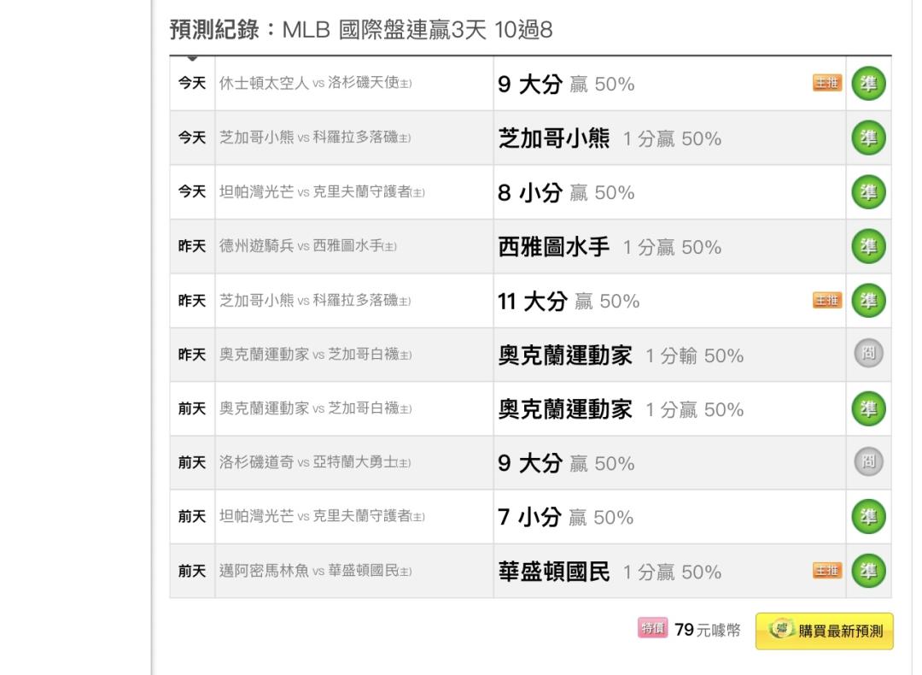Open 邁阿密馬林魚 vs 華盛頓國民 matchup

coord(315,572)
